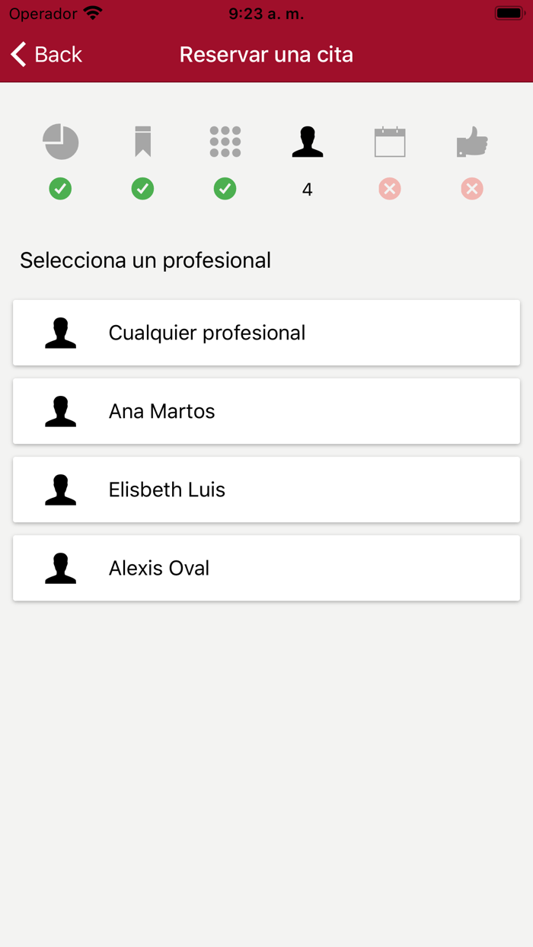Select Alexis Oval from the list

click(x=266, y=568)
